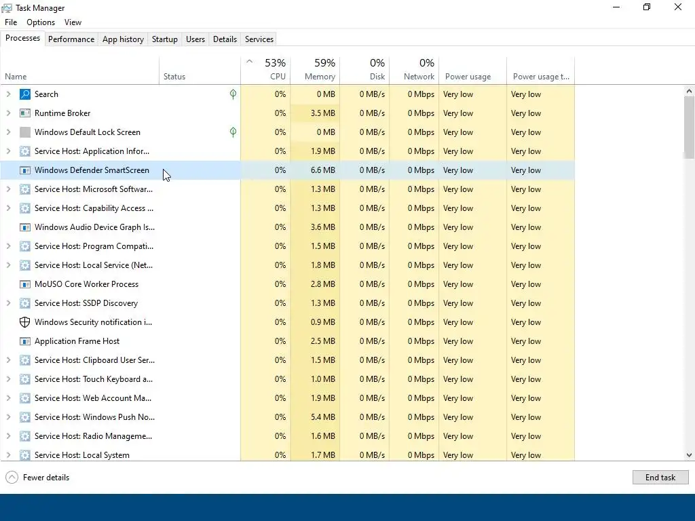
Task: Sort processes by Memory column header
Action: coord(315,71)
